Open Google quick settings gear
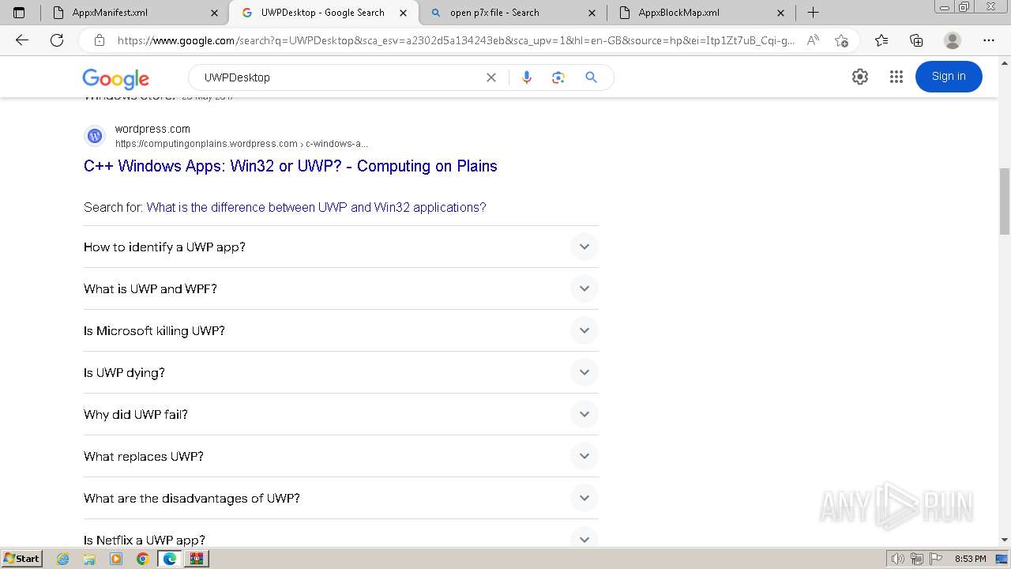 tap(860, 77)
